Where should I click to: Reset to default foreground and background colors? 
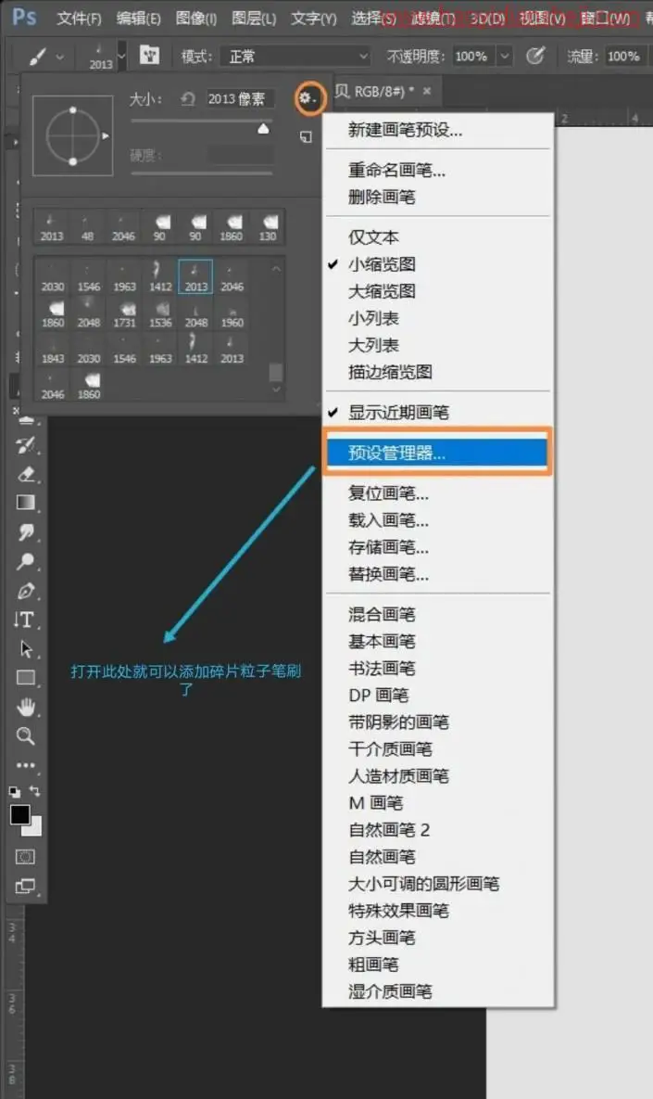(x=14, y=792)
